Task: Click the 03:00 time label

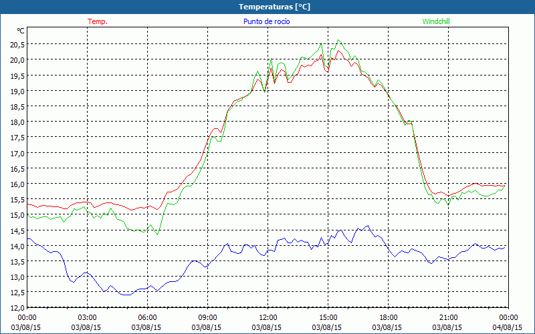Action: click(88, 318)
